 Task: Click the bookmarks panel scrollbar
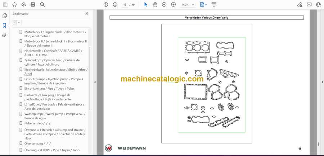click(90, 78)
